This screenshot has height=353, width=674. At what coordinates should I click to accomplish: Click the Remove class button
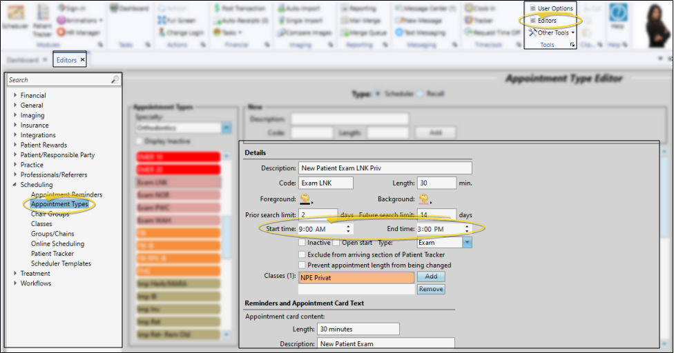click(x=431, y=289)
